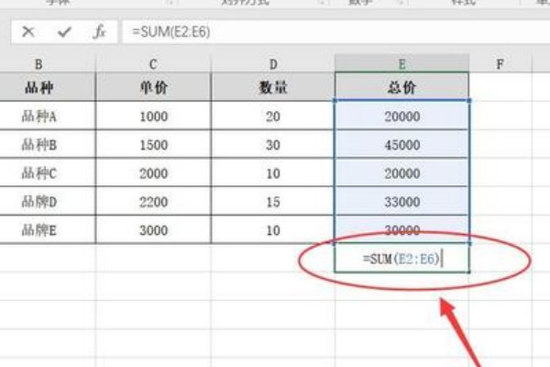Select column D header
This screenshot has width=550, height=367.
[273, 64]
